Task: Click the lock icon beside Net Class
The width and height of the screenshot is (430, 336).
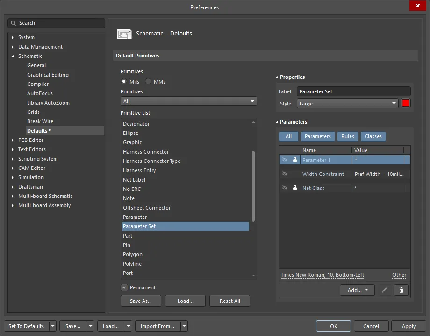Action: pos(294,188)
